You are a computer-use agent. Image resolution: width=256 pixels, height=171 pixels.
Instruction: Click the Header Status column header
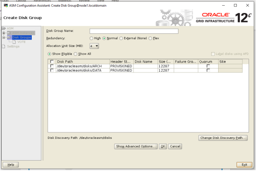121,62
